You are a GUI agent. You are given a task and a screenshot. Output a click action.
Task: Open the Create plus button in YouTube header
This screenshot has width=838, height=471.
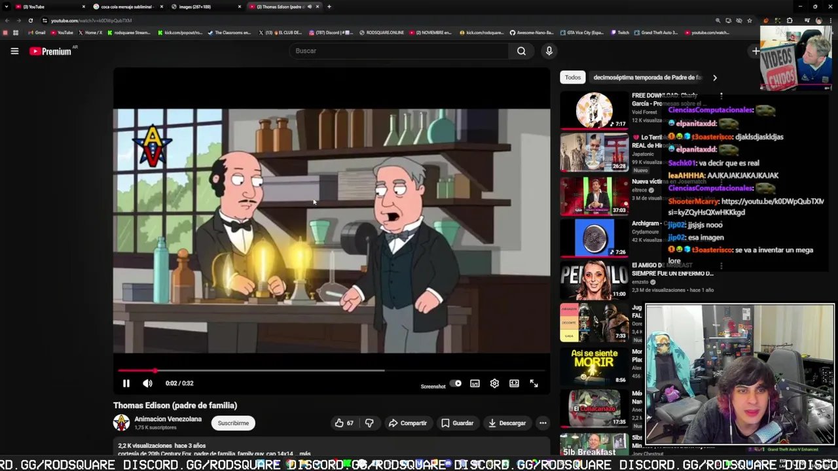[x=756, y=51]
